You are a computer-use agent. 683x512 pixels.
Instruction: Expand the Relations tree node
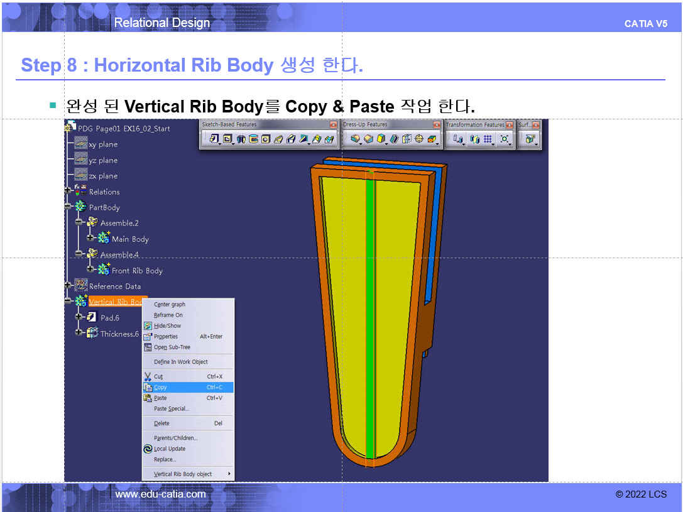68,192
